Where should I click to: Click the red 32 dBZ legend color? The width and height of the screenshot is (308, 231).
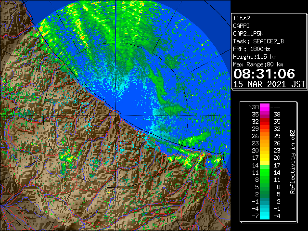(x=265, y=122)
